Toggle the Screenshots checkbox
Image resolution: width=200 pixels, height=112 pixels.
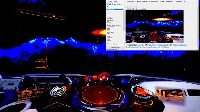pyautogui.click(x=174, y=2)
